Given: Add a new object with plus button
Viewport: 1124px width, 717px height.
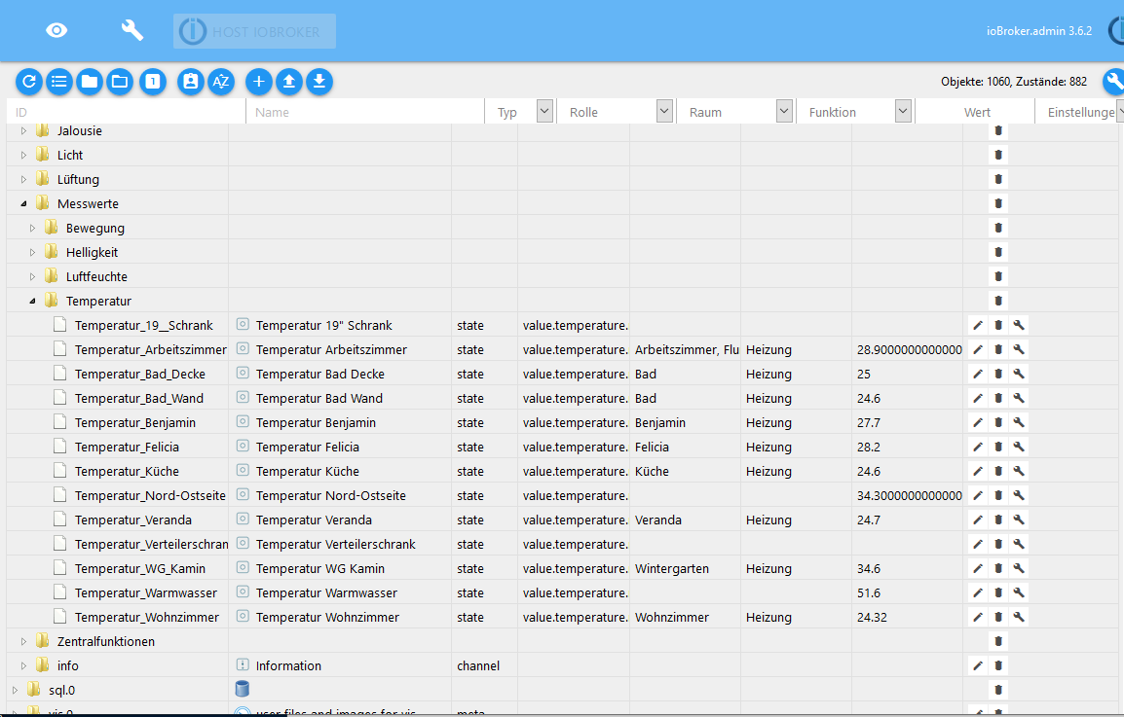Looking at the screenshot, I should pos(259,82).
